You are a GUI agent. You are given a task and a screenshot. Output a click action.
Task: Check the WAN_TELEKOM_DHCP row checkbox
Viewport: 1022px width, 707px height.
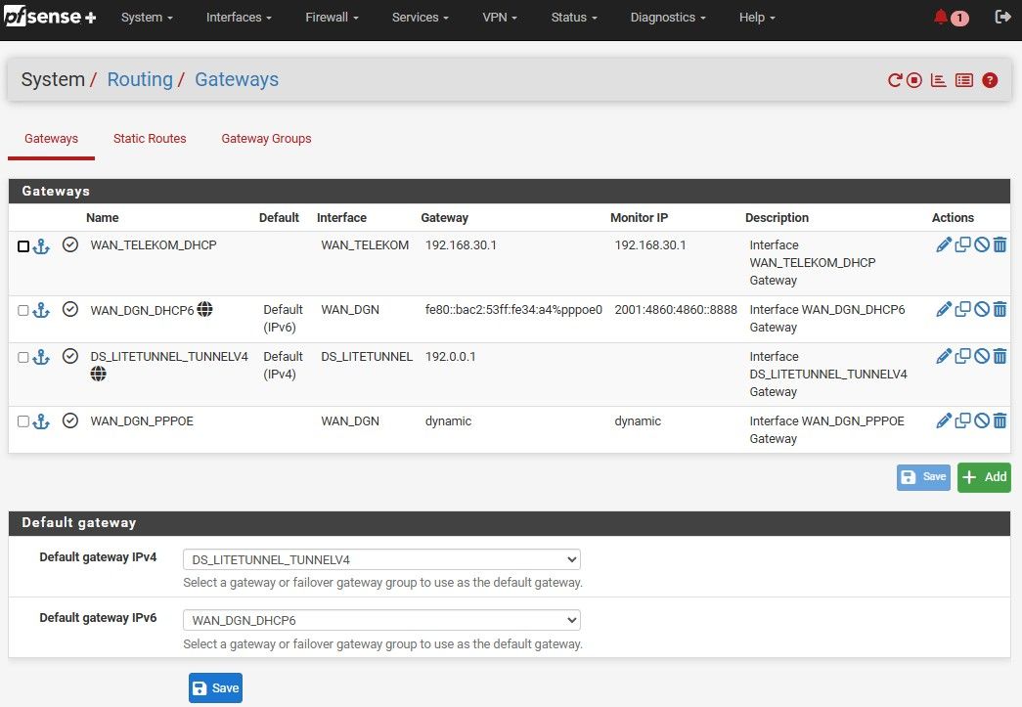tap(23, 246)
